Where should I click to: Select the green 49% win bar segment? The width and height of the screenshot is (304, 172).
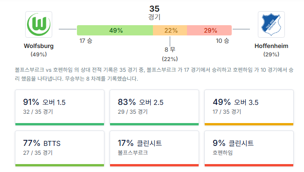tap(115, 30)
